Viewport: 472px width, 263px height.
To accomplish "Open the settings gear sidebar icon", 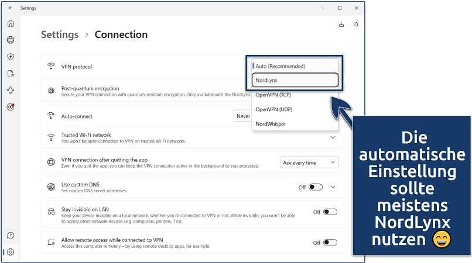I will point(11,252).
